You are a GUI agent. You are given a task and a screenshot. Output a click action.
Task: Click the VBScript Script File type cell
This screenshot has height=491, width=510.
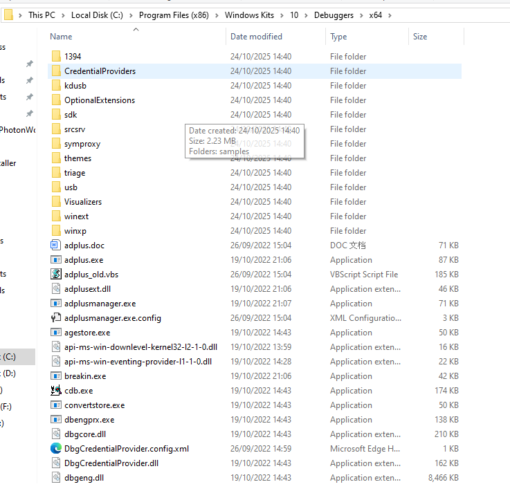[x=364, y=275]
